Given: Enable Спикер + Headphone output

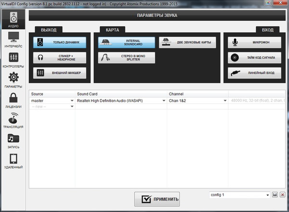Looking at the screenshot, I should [x=60, y=58].
